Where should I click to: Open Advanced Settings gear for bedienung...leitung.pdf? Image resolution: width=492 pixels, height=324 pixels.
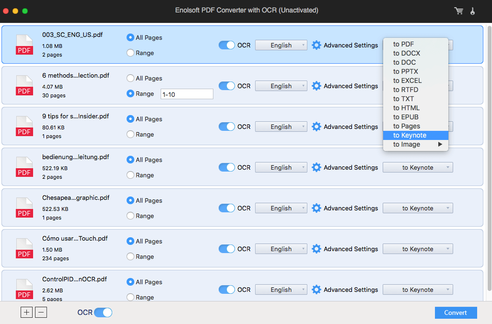(316, 167)
